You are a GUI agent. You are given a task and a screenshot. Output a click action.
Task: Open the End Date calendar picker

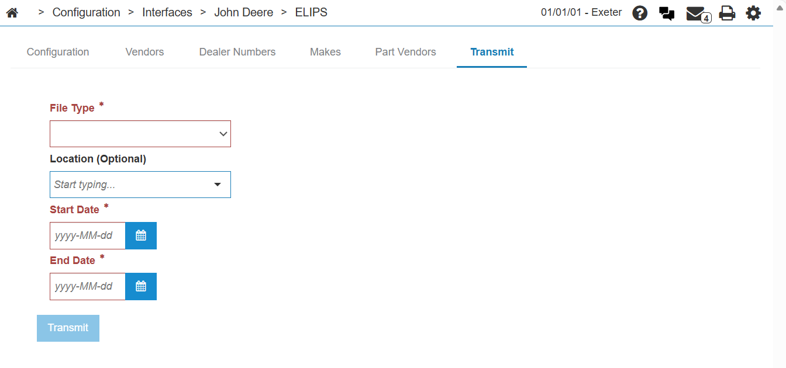point(141,287)
